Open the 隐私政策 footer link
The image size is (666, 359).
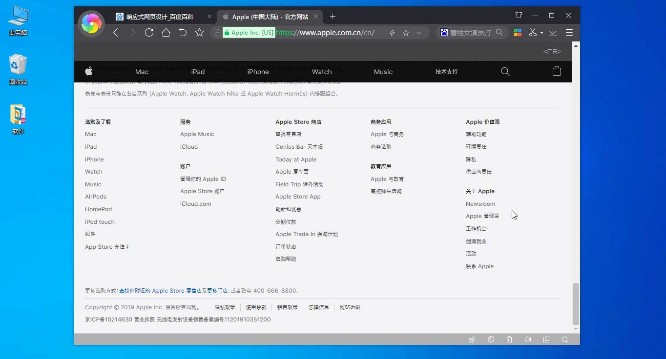(x=225, y=307)
